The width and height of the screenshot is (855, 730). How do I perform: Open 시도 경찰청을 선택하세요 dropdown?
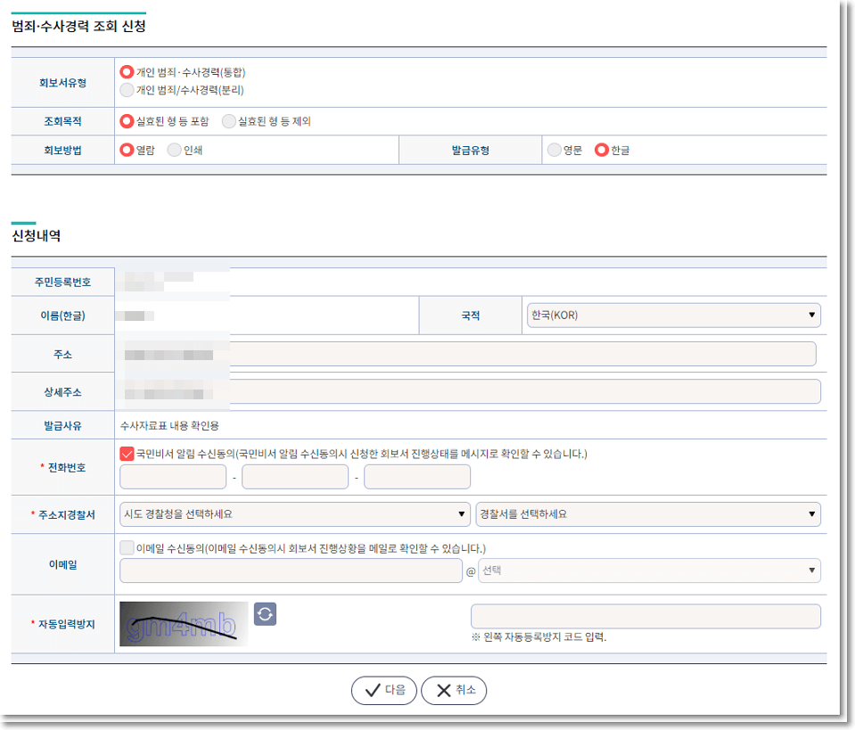[x=294, y=514]
